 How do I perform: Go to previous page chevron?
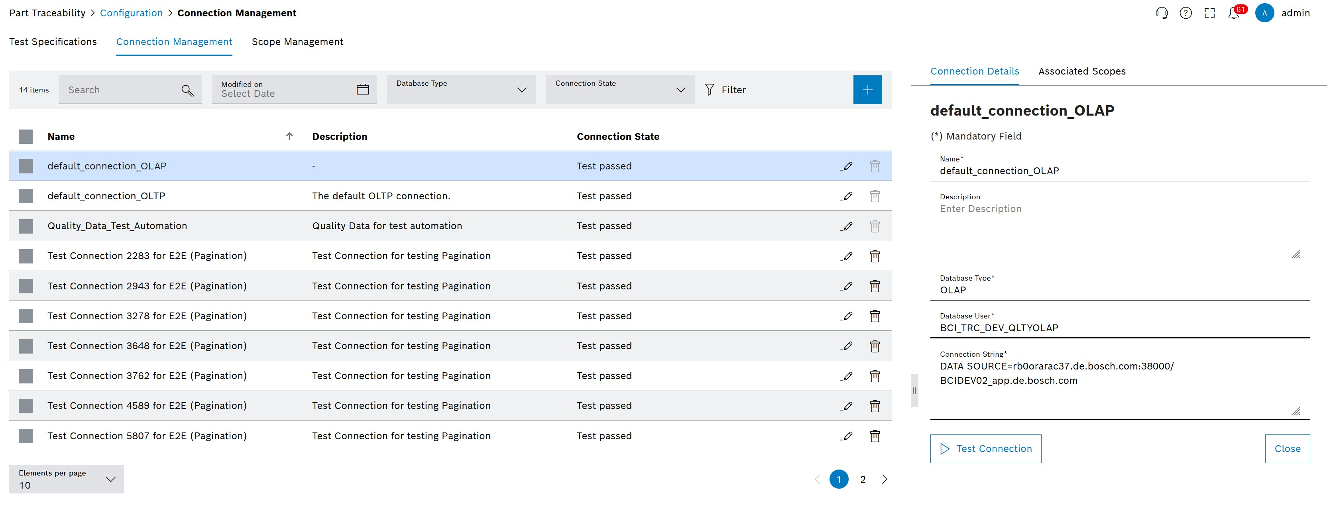(817, 479)
